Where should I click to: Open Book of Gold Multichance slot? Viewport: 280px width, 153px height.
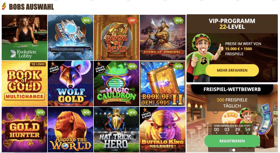point(24,83)
